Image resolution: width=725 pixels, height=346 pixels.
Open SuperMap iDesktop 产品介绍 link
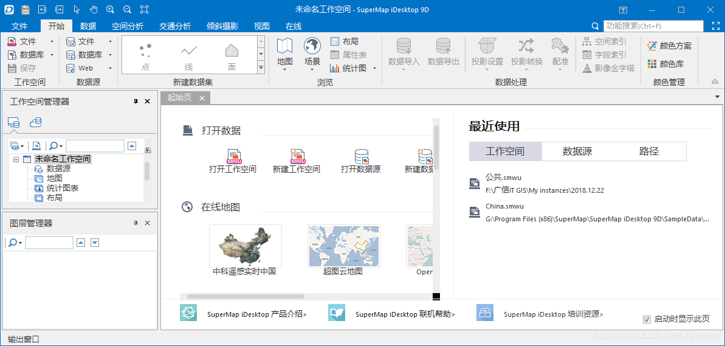click(x=256, y=314)
